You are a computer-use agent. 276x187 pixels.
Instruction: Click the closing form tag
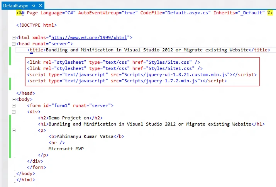pyautogui.click(x=36, y=167)
